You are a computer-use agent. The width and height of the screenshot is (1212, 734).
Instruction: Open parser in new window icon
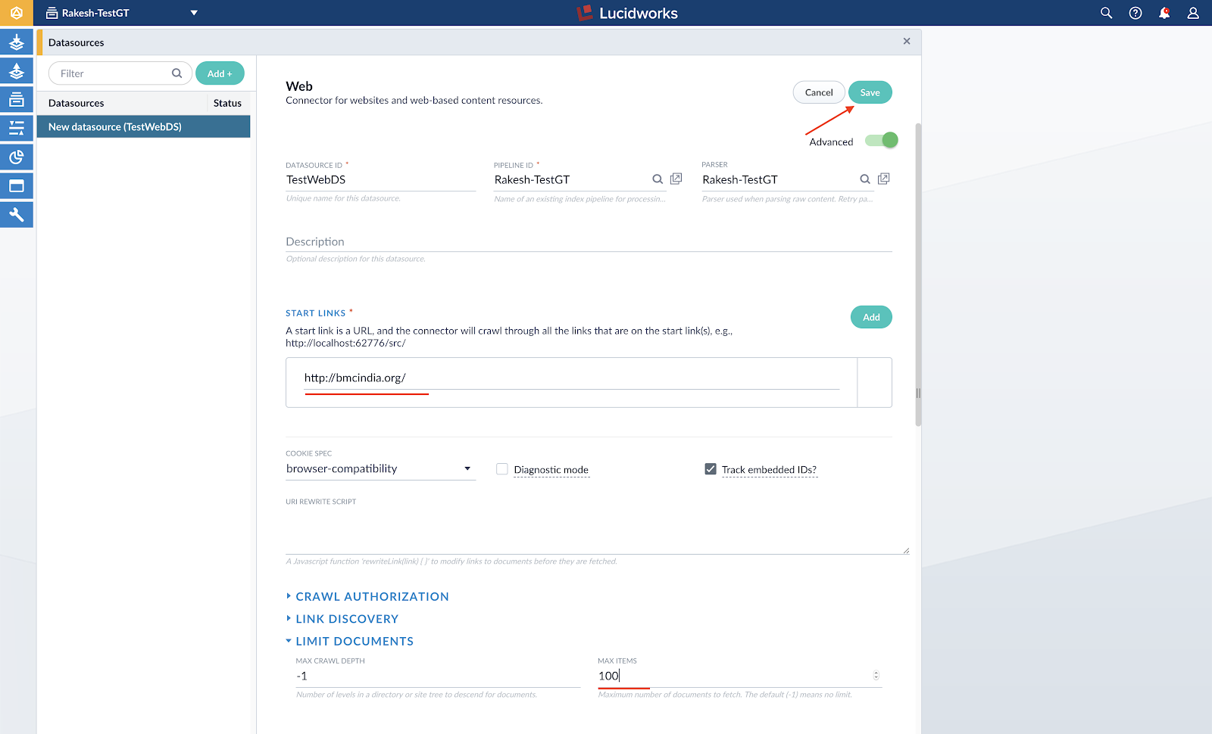pos(883,179)
